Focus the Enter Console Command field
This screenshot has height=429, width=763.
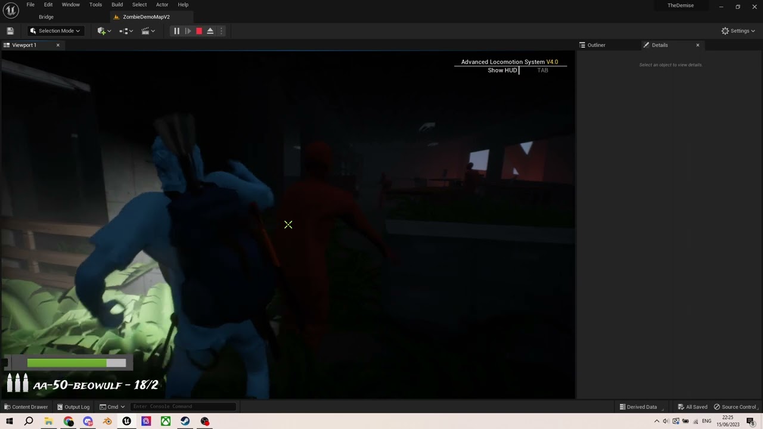[183, 407]
